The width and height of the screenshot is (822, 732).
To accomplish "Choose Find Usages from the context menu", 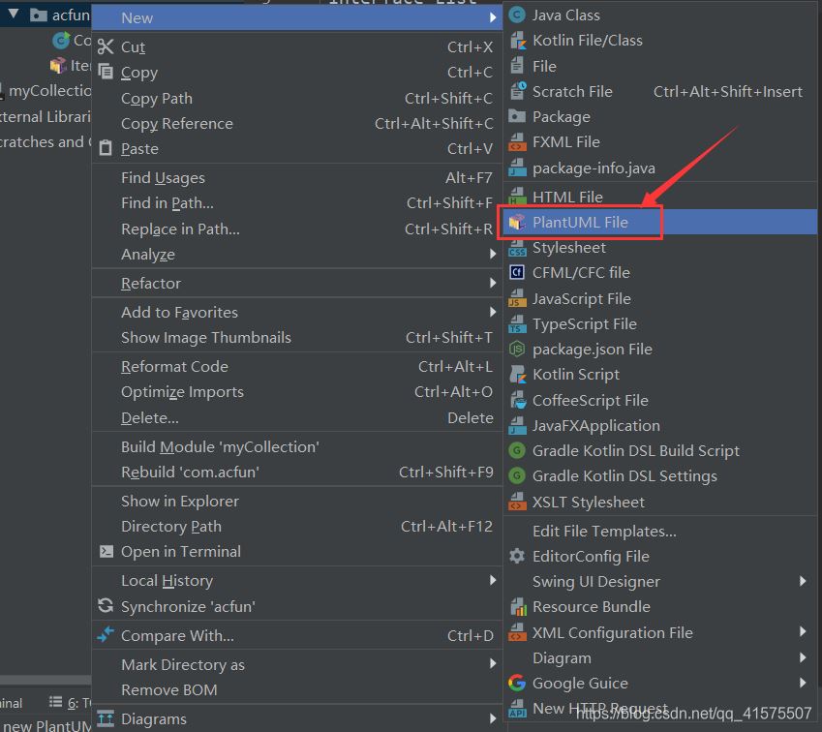I will (163, 177).
